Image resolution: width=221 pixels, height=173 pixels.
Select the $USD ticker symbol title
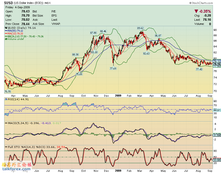point(9,3)
